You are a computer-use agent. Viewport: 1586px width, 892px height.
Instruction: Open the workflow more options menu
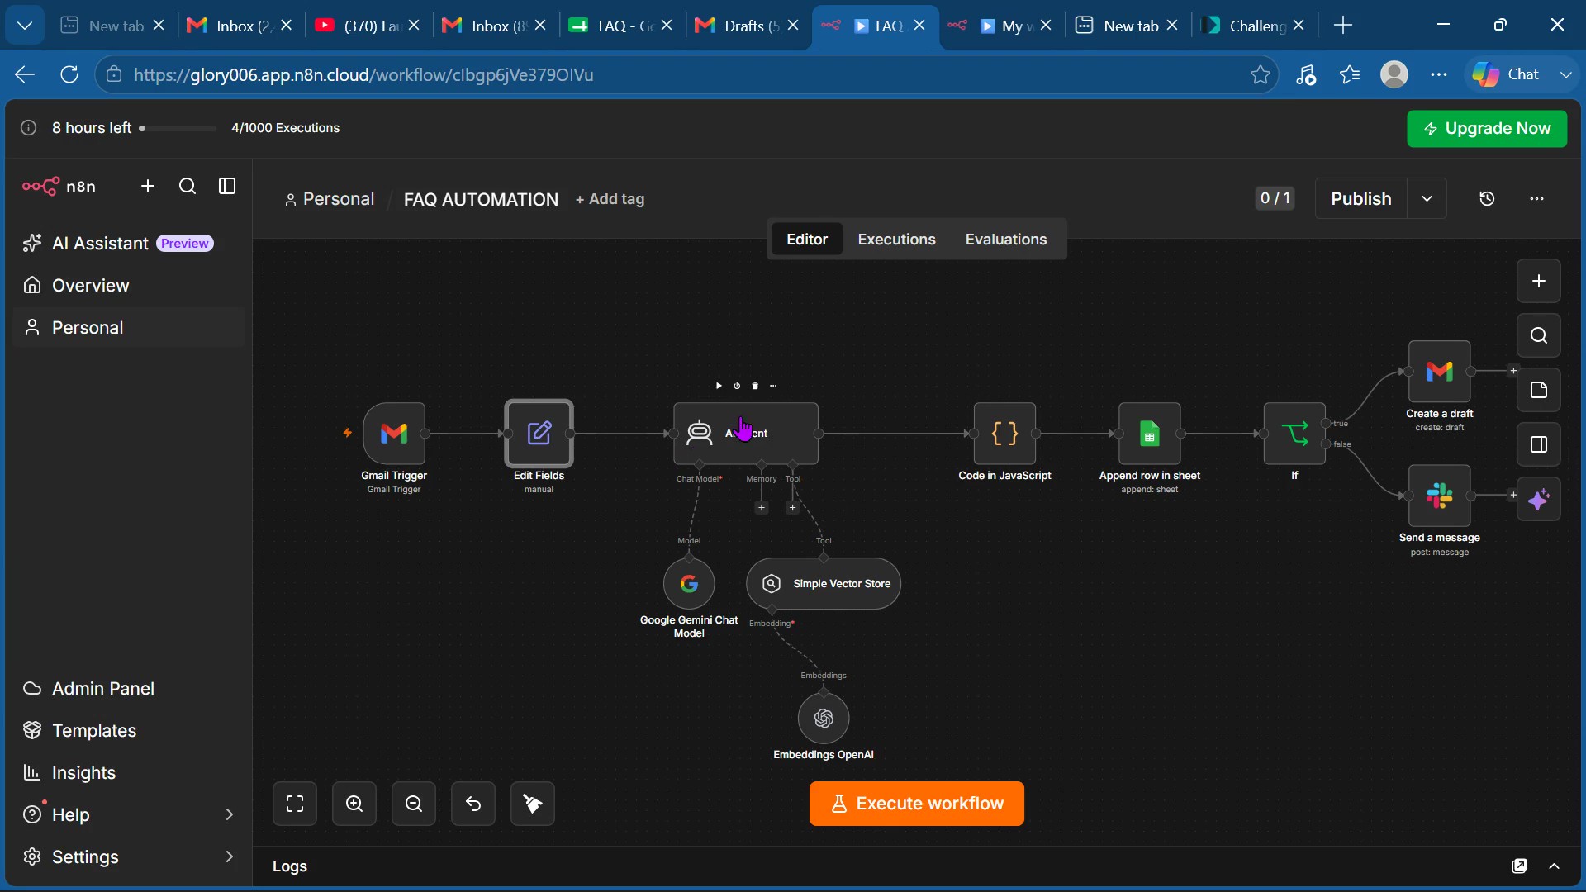[x=1536, y=199]
